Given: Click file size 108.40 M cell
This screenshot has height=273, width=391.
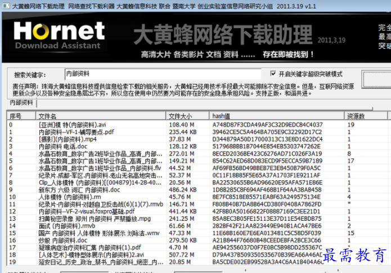Looking at the screenshot, I should [x=181, y=125].
